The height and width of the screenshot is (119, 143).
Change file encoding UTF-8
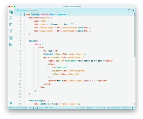[99, 108]
